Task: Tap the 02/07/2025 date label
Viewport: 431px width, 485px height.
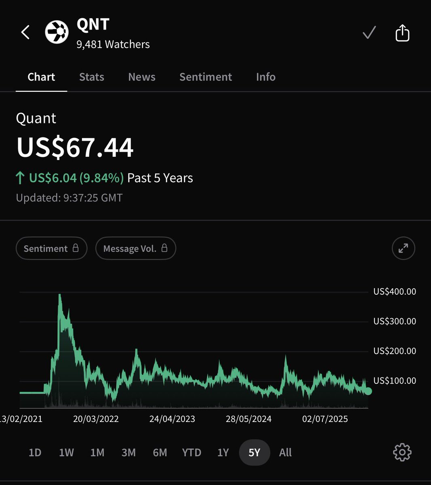Action: [x=325, y=419]
